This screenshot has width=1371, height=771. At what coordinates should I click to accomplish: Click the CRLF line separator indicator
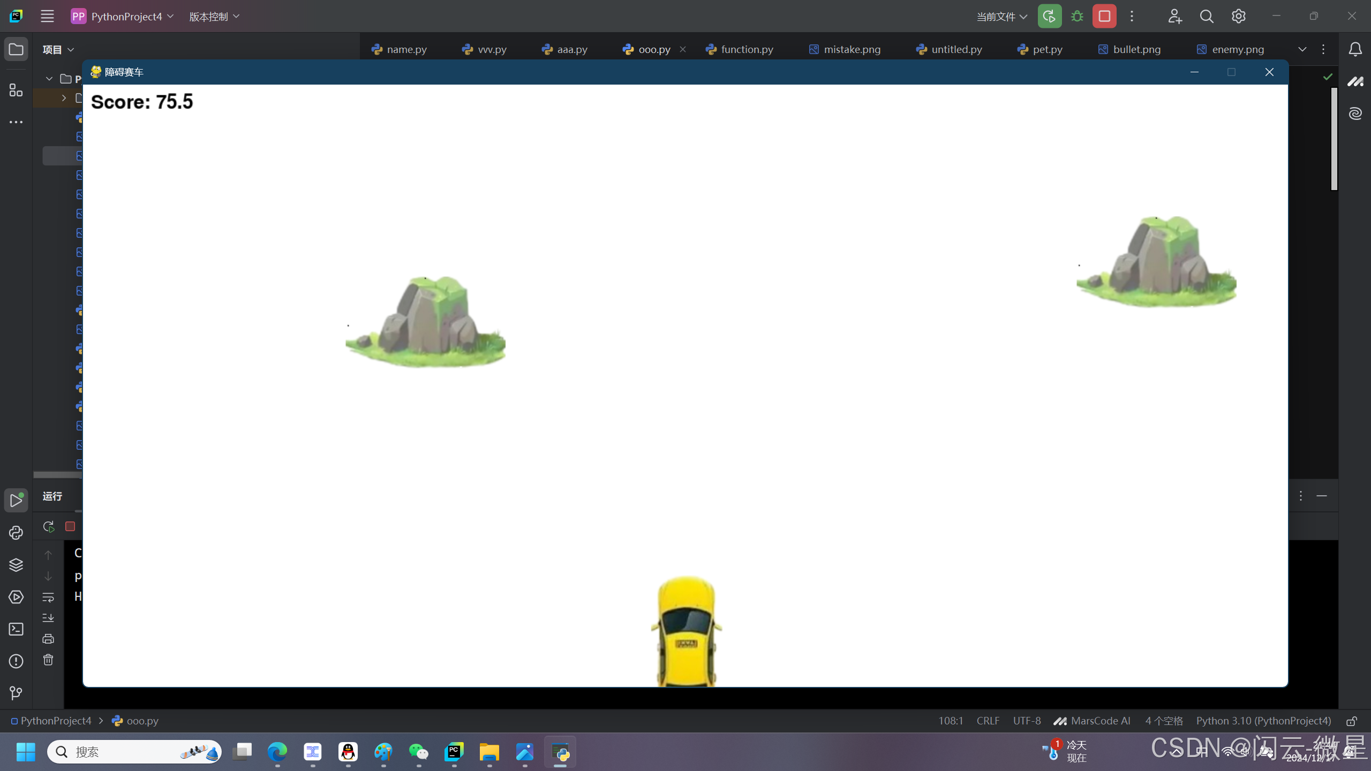988,721
